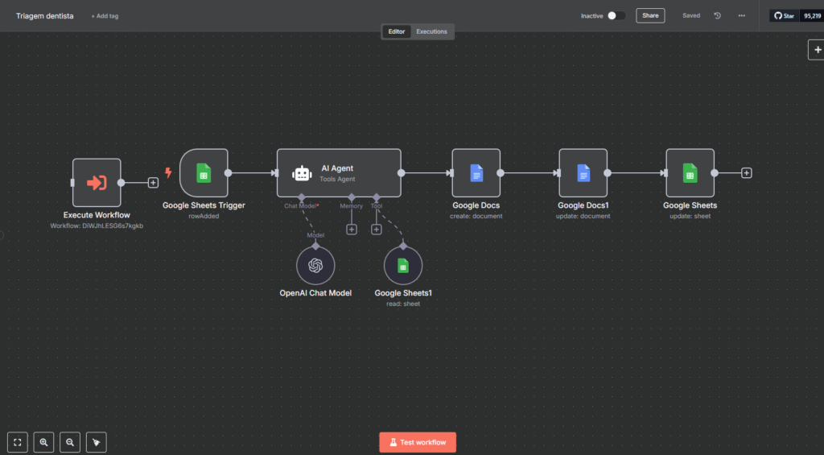Toggle the workflow Inactive switch
This screenshot has height=455, width=824.
click(616, 15)
